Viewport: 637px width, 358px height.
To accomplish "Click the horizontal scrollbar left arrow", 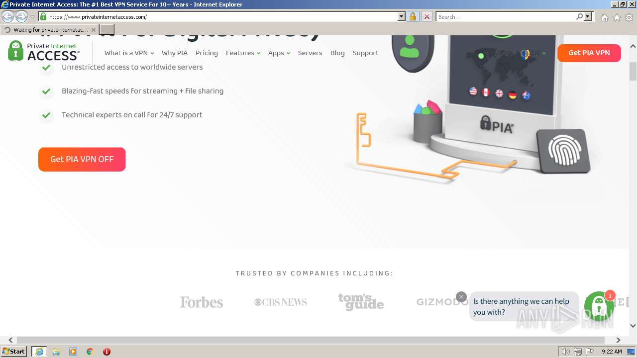I will click(11, 340).
